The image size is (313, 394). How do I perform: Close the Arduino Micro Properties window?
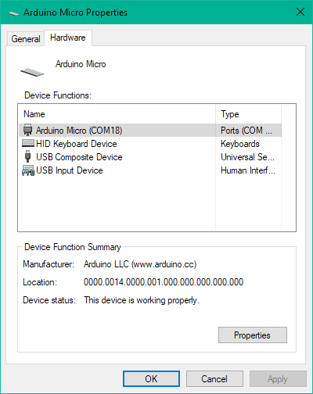point(300,12)
